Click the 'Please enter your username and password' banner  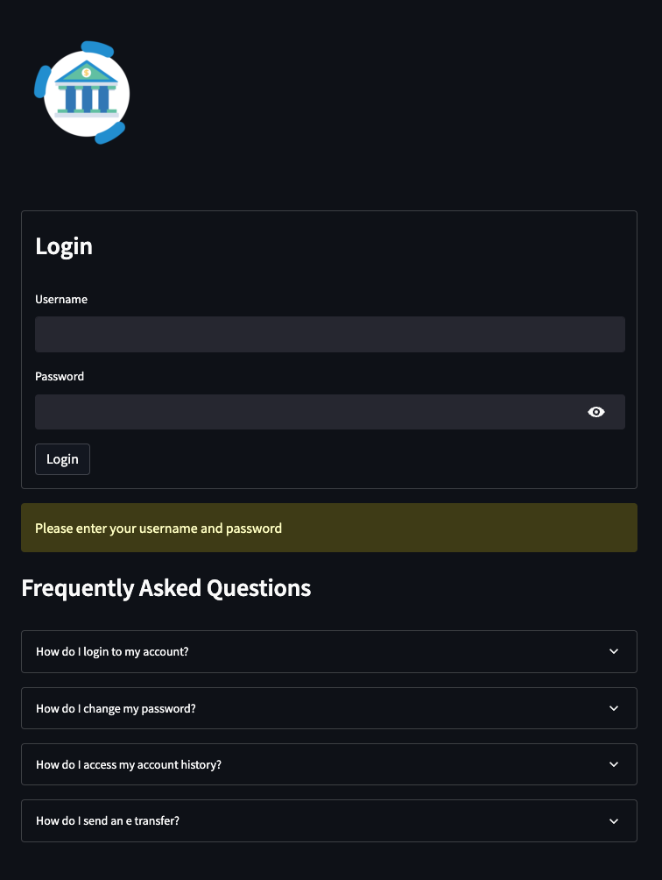(328, 528)
